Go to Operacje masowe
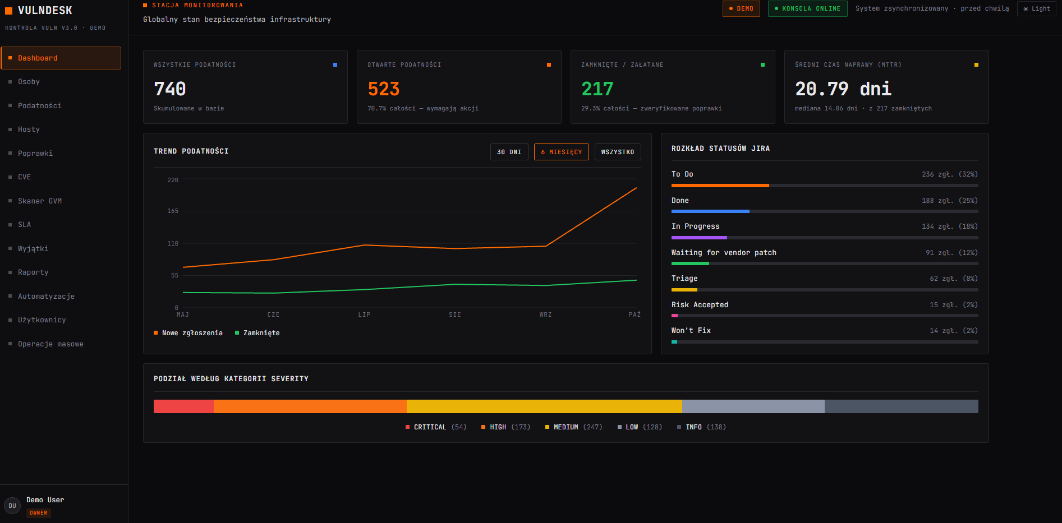Viewport: 1062px width, 523px height. (x=61, y=344)
